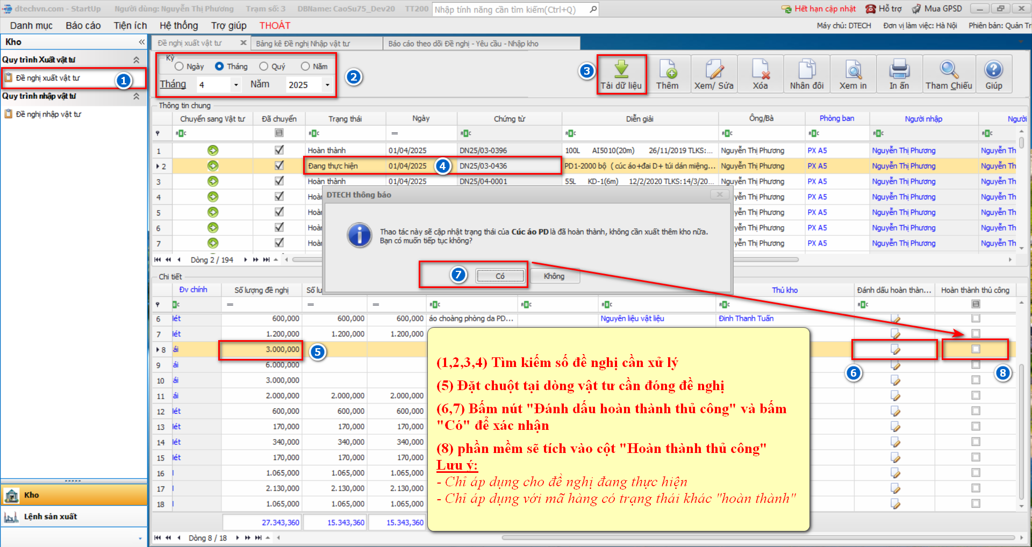Click the Xóa delete icon
Screen dimensions: 1032x547
(760, 70)
